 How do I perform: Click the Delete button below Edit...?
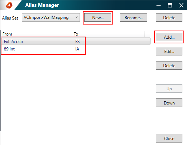(169, 65)
